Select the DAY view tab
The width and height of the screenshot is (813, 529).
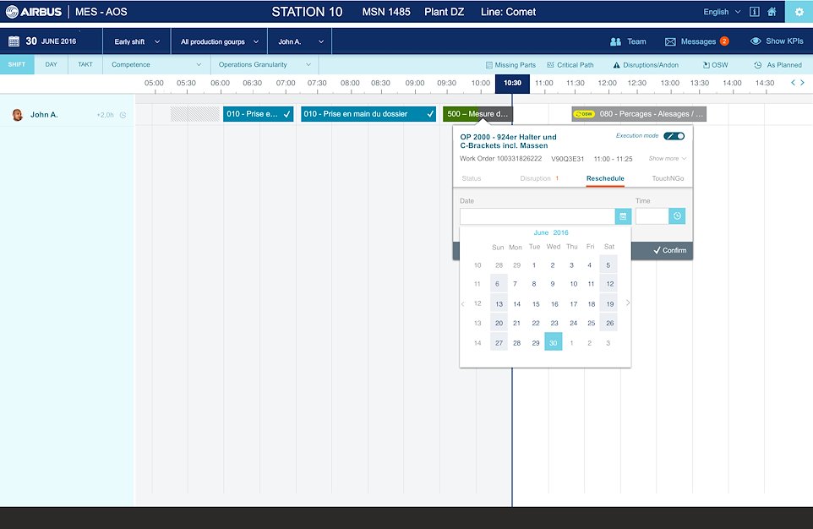point(52,65)
